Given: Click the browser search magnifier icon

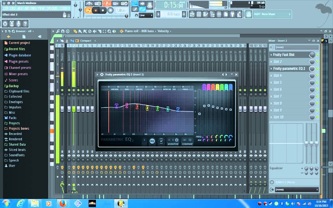Looking at the screenshot, I should [13, 31].
